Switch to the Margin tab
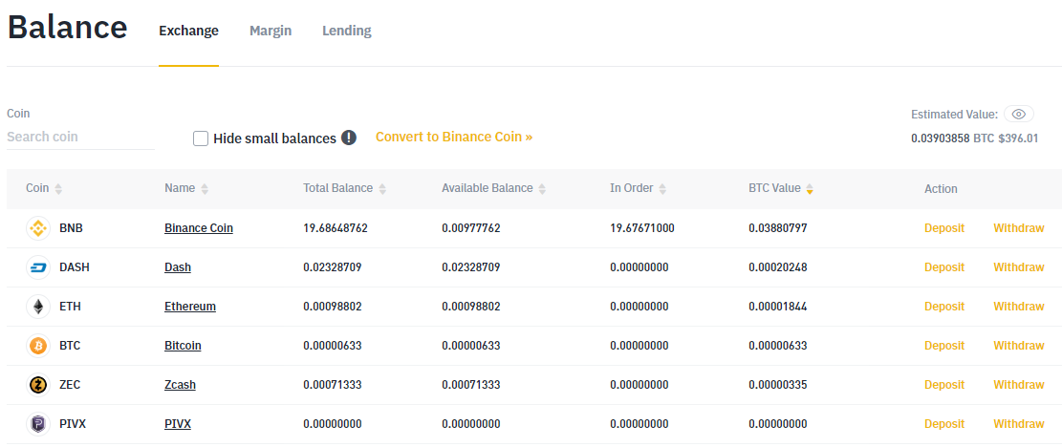This screenshot has height=447, width=1062. click(271, 31)
